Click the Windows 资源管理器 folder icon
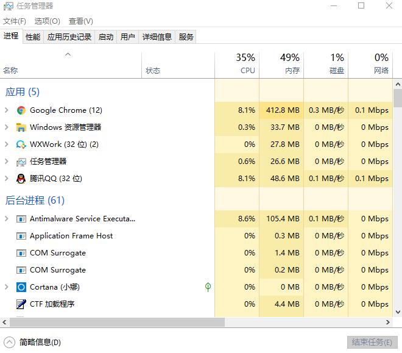 (x=21, y=127)
